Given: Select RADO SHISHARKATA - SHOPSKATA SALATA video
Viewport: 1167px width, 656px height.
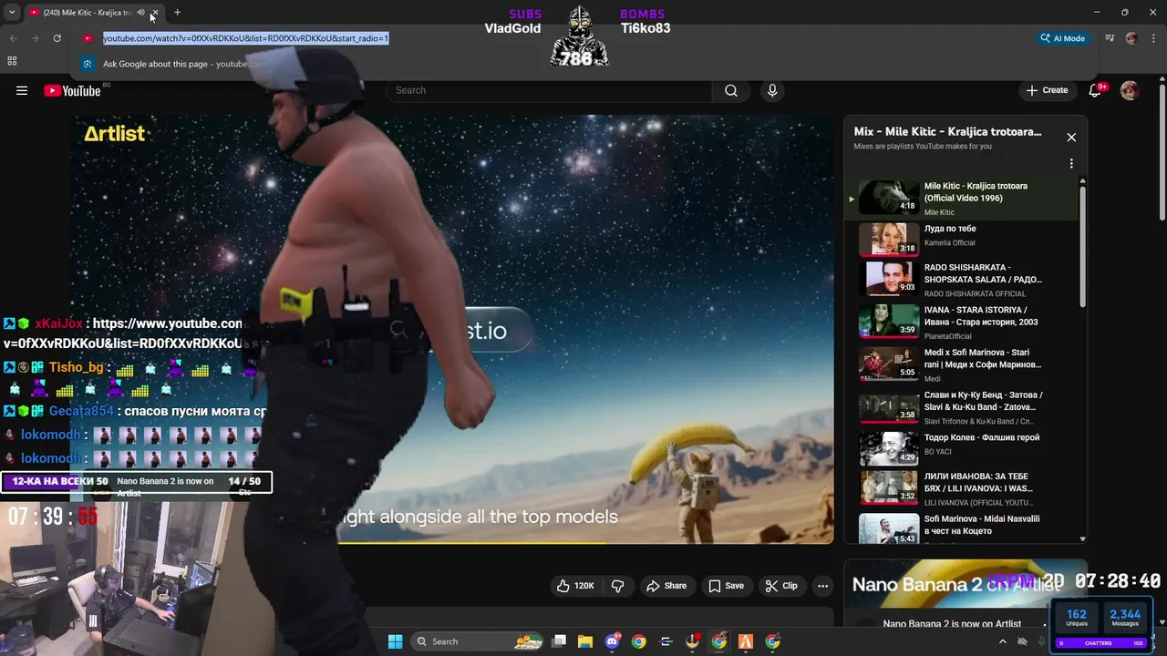Looking at the screenshot, I should click(962, 279).
